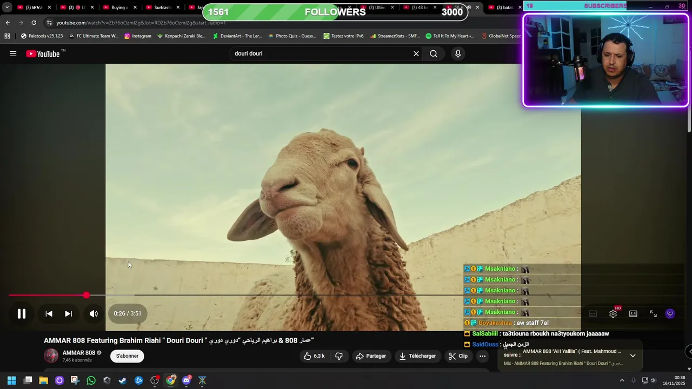The image size is (692, 389).
Task: Open Task View in the taskbar
Action: coord(28,380)
